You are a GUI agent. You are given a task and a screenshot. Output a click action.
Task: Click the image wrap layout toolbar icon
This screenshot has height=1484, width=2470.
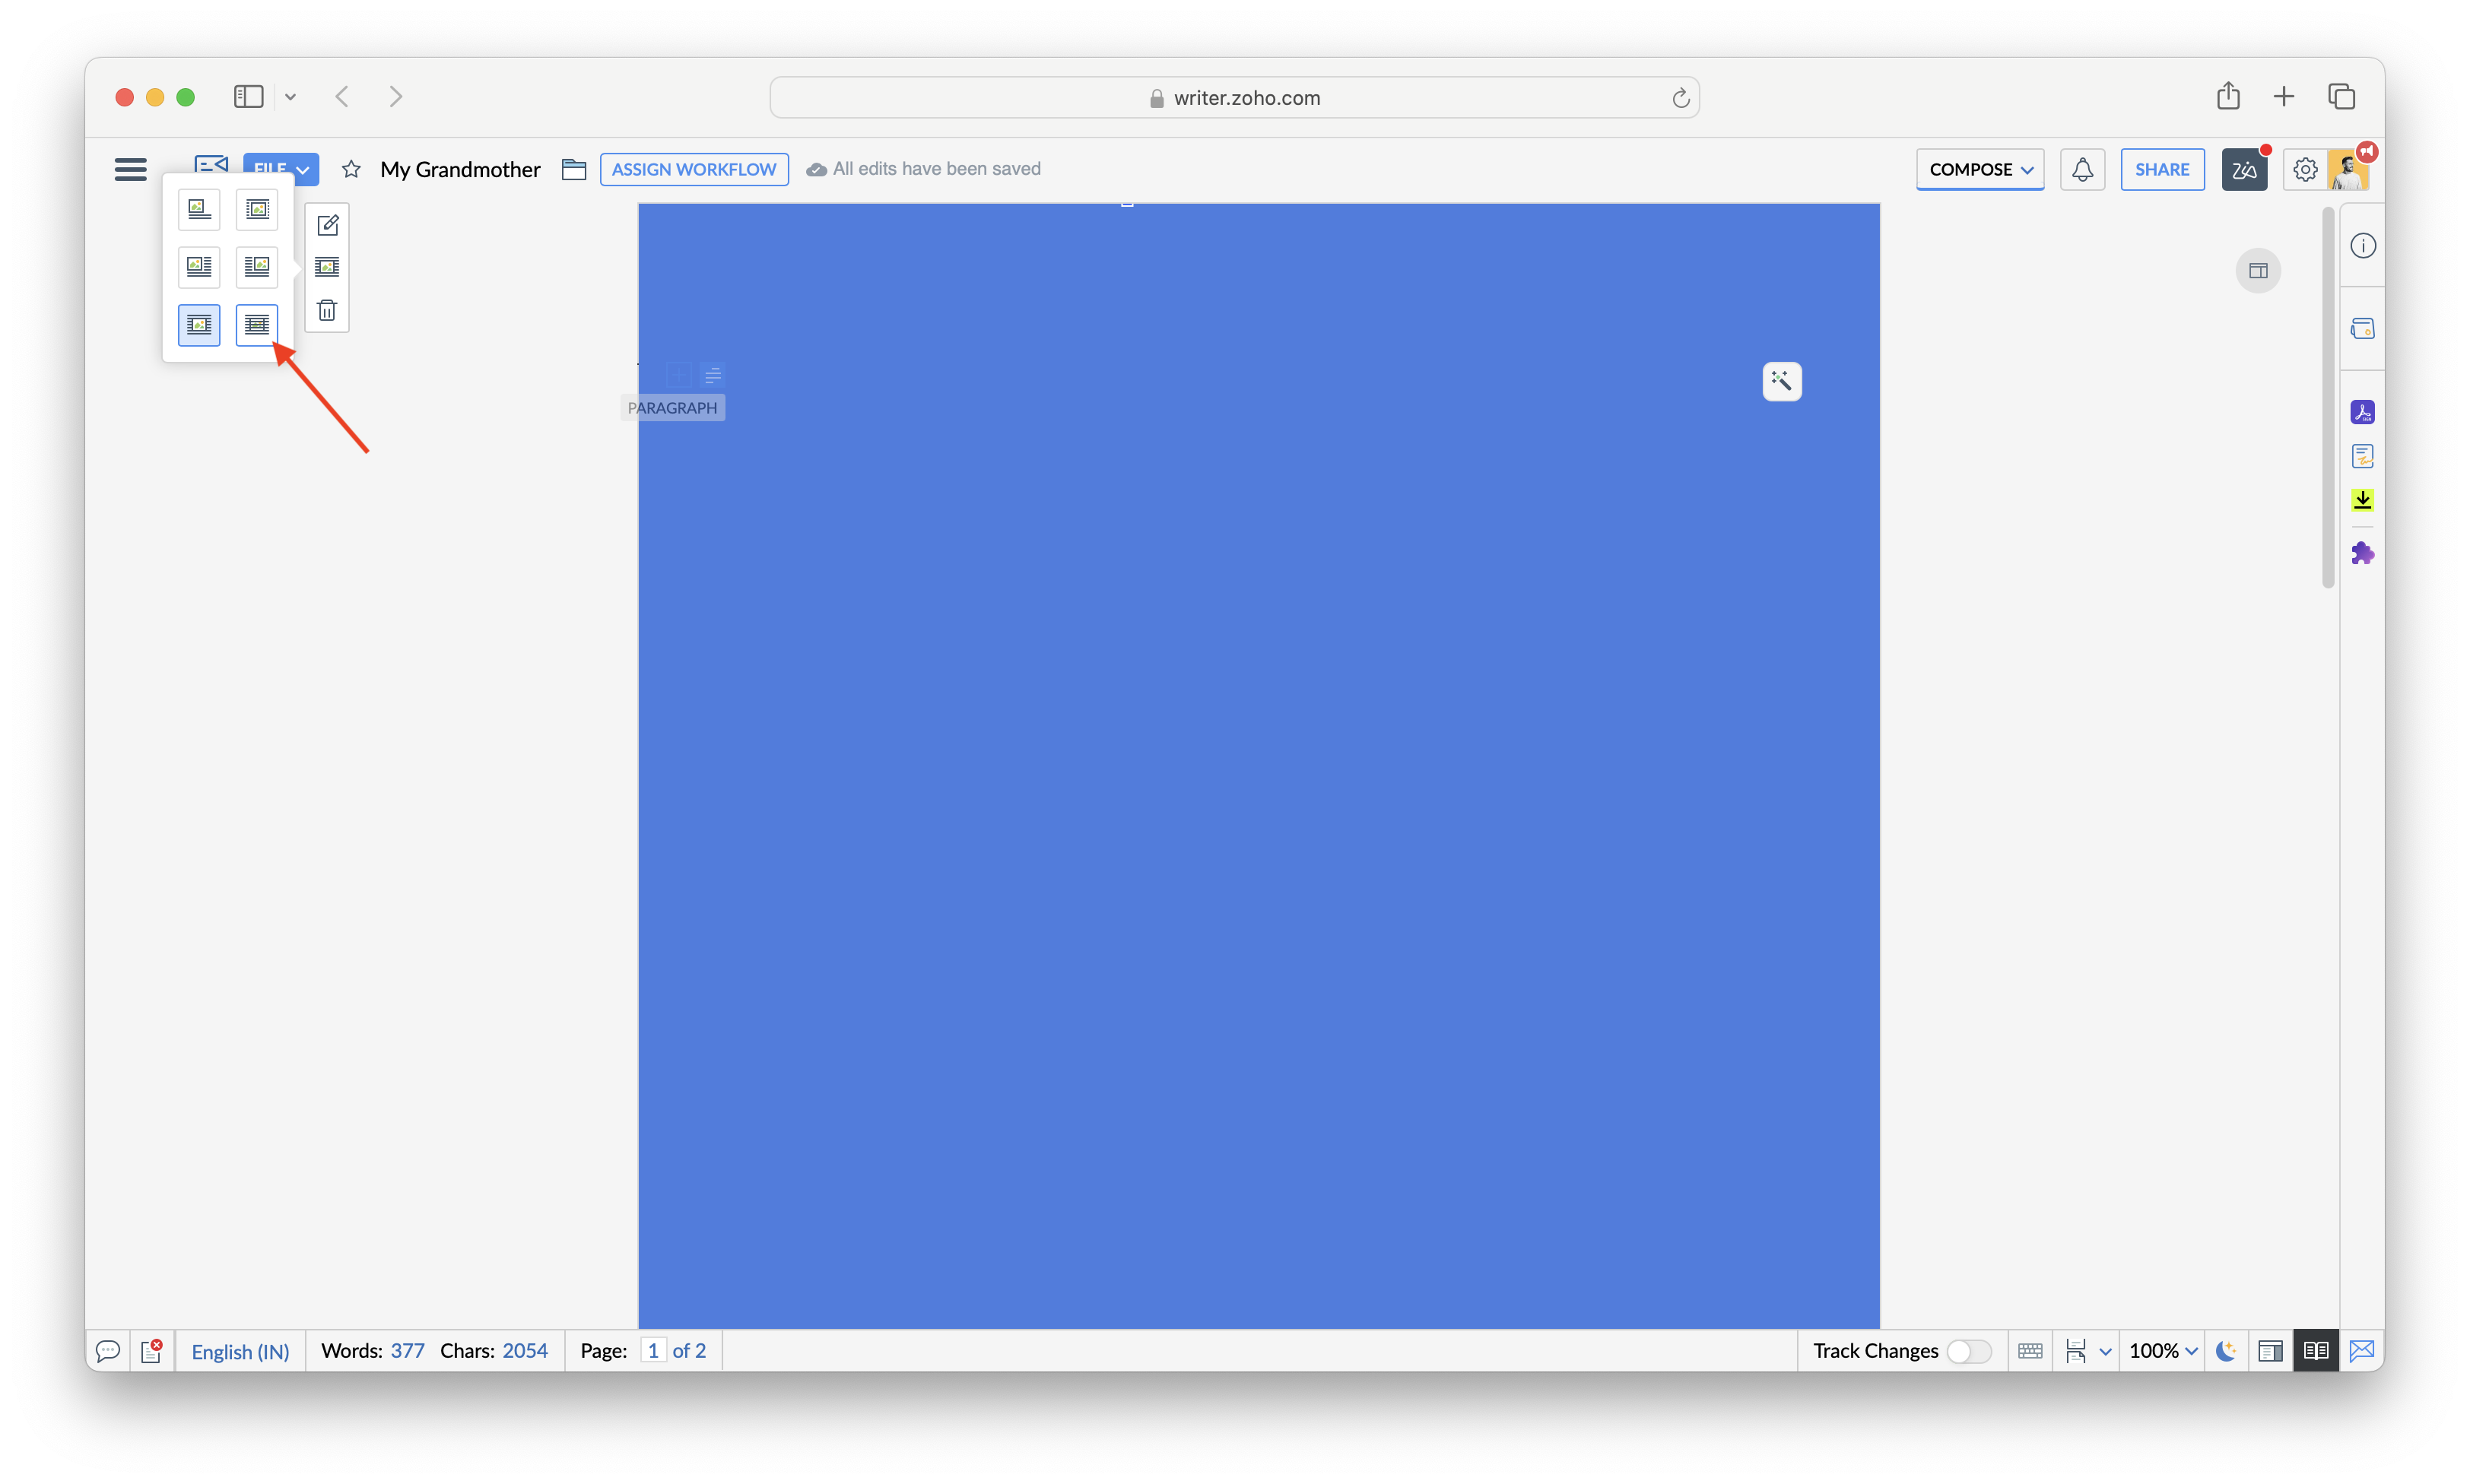point(327,267)
